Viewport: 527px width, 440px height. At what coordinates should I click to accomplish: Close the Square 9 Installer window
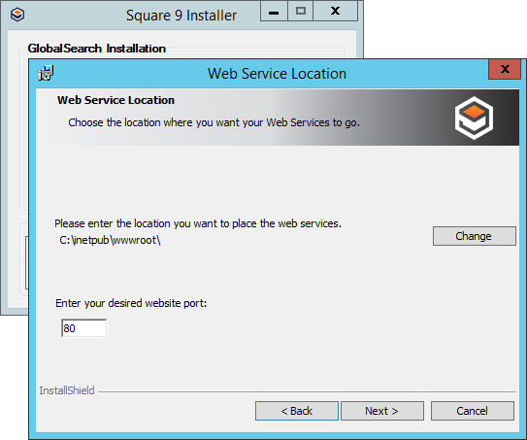[335, 11]
